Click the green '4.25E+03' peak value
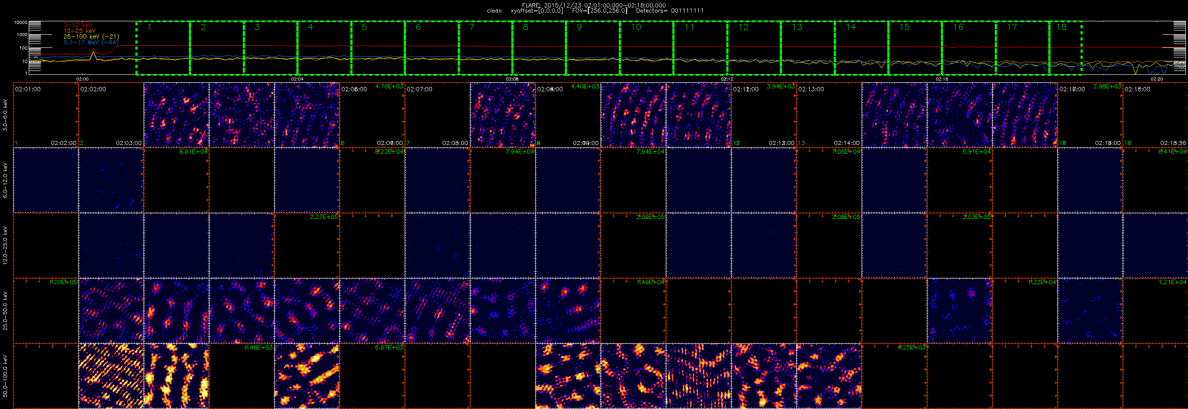This screenshot has width=1188, height=409. 911,347
